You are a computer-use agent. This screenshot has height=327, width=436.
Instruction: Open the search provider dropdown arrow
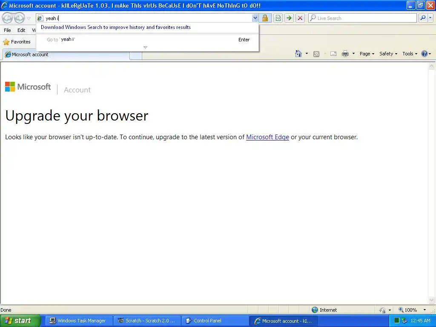click(x=430, y=18)
